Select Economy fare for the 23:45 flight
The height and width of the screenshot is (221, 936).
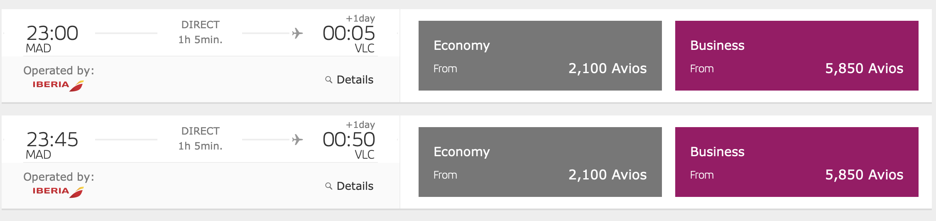pos(540,162)
